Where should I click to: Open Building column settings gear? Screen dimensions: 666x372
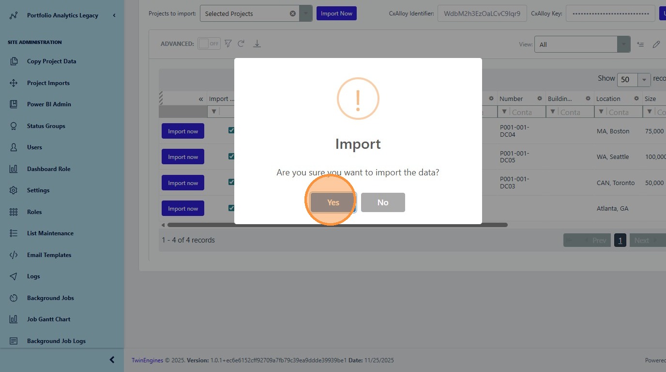(588, 99)
